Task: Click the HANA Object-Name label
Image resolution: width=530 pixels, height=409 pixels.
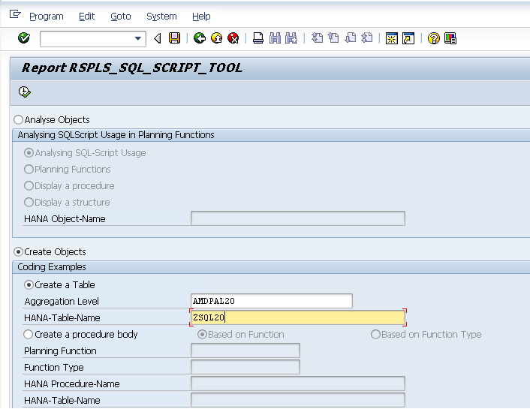Action: pos(65,219)
